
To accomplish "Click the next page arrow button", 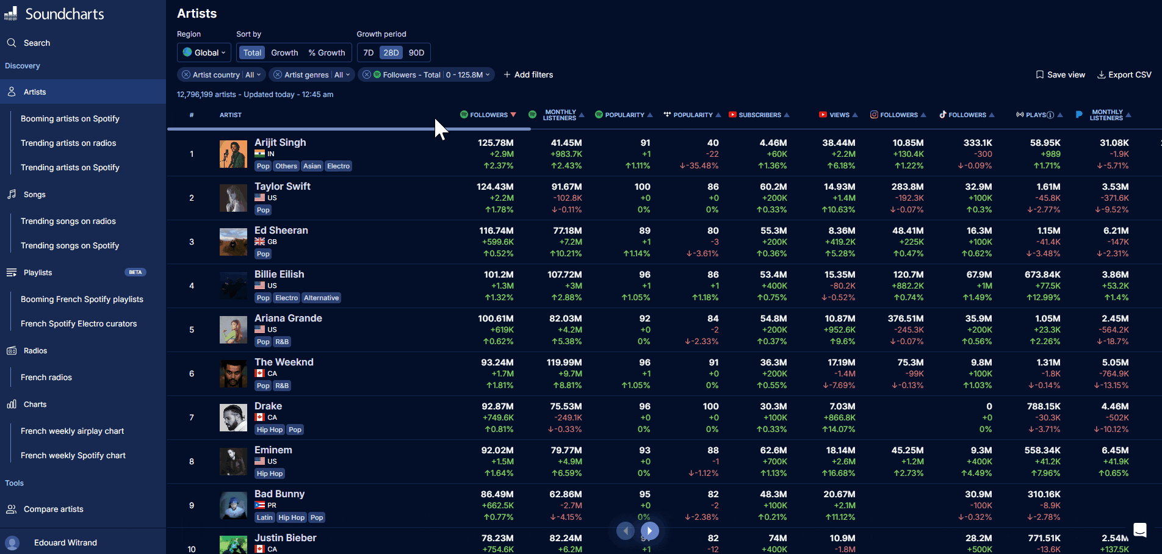I will coord(649,531).
